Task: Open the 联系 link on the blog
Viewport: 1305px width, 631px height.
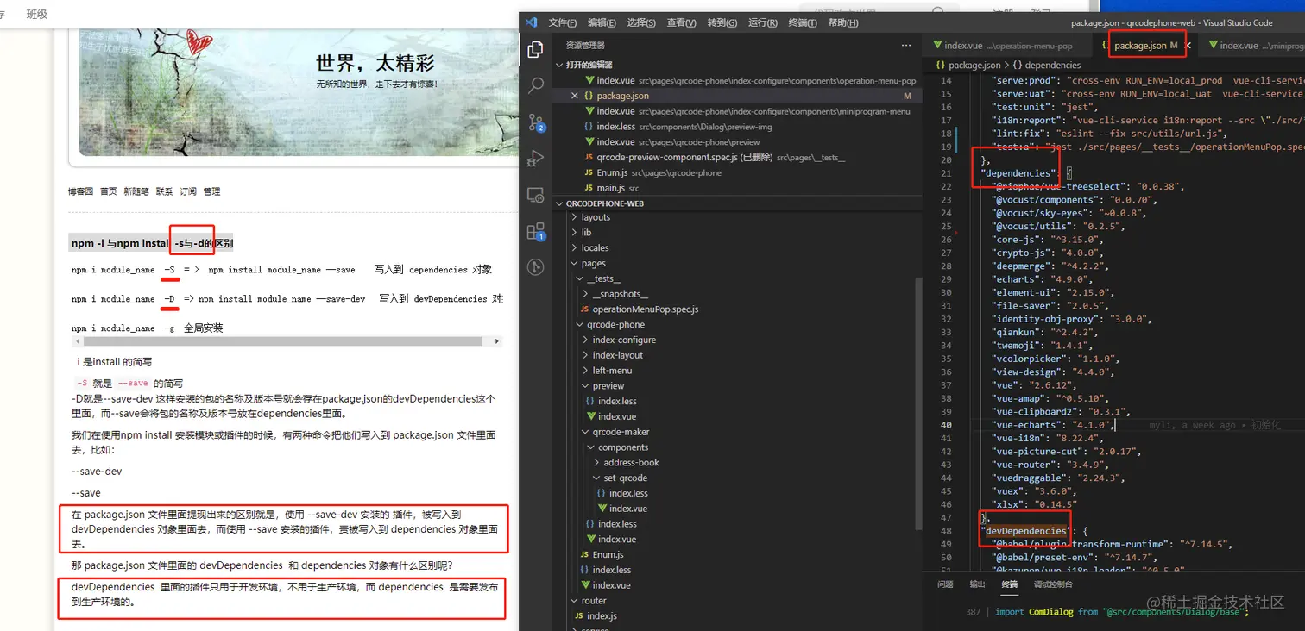Action: (x=164, y=191)
